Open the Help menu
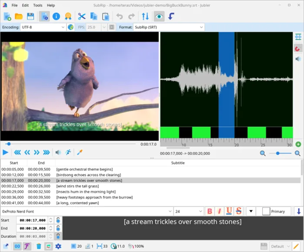Screen dimensions: 304x252 51,5
